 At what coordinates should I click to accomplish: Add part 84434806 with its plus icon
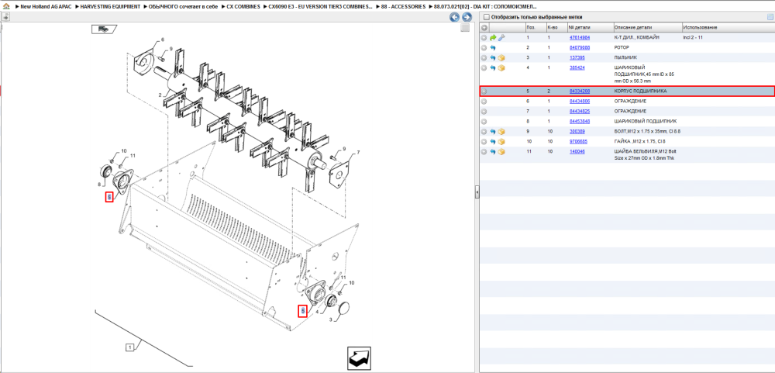click(484, 102)
